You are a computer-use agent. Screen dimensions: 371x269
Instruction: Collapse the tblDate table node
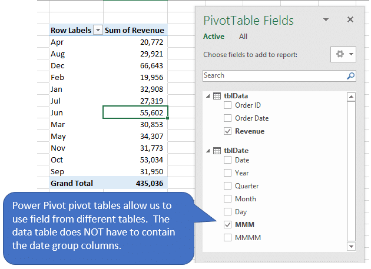tap(207, 151)
